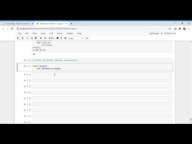
Task: Click the scrollbar down arrow
Action: (191, 122)
